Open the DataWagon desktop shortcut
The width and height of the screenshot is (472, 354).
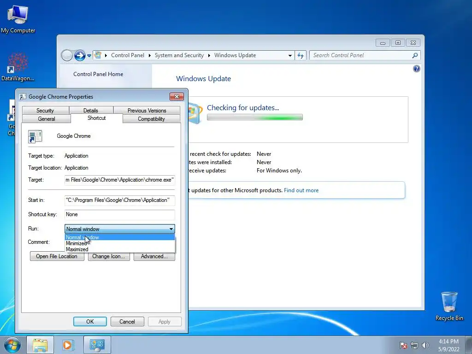pyautogui.click(x=18, y=67)
